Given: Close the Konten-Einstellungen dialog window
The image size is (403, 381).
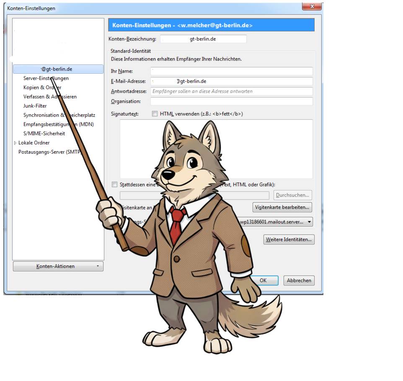Looking at the screenshot, I should (x=312, y=6).
